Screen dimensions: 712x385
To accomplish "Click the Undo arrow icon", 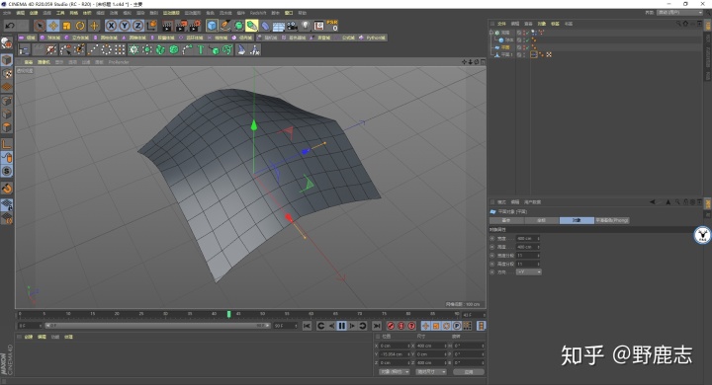I will 9,26.
